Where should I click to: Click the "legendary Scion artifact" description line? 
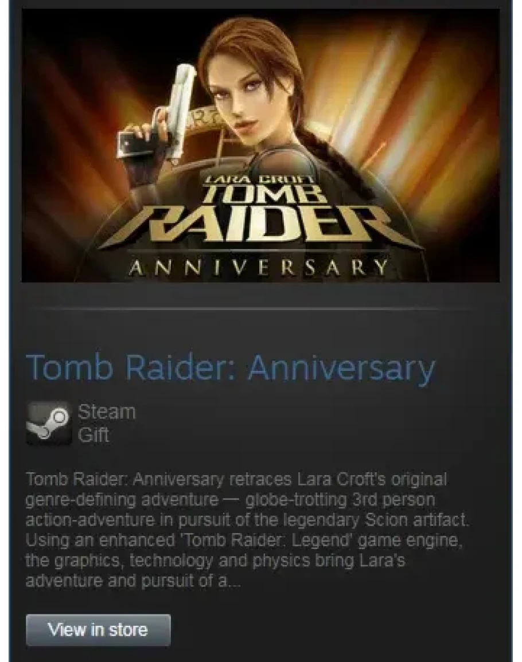(x=247, y=520)
